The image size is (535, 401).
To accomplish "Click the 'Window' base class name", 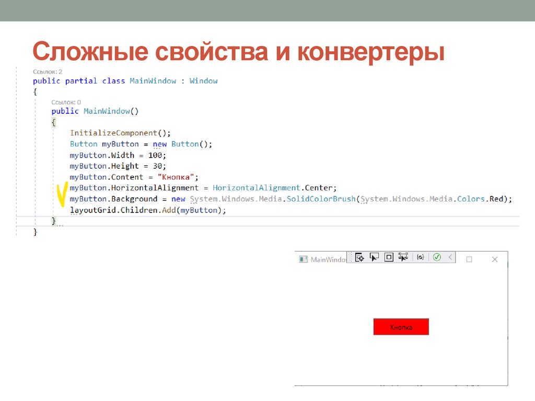I will [x=204, y=81].
